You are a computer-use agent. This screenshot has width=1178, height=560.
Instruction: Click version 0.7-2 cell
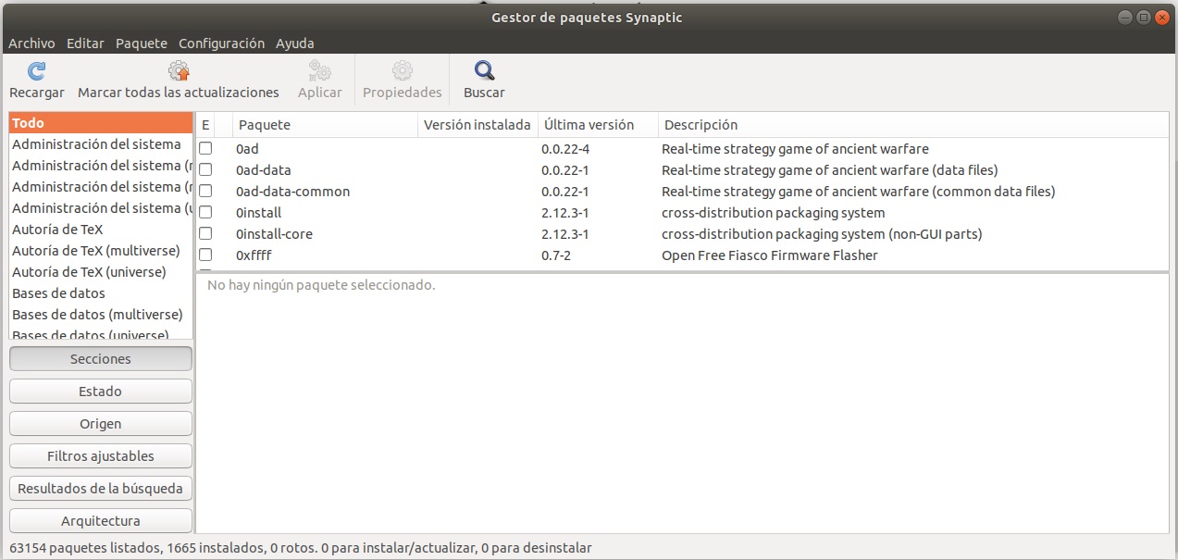[x=556, y=255]
